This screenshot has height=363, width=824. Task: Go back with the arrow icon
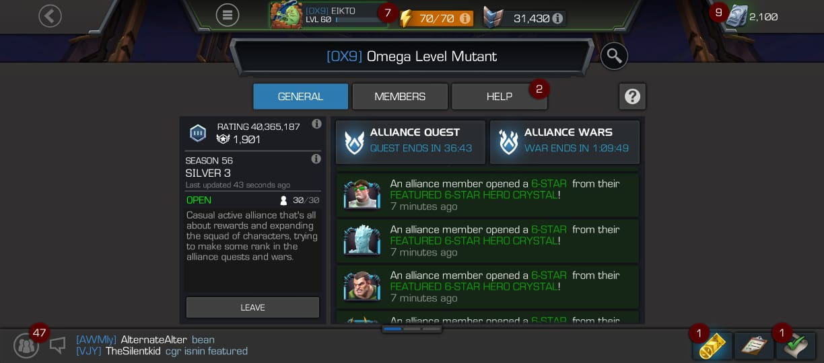pyautogui.click(x=50, y=15)
